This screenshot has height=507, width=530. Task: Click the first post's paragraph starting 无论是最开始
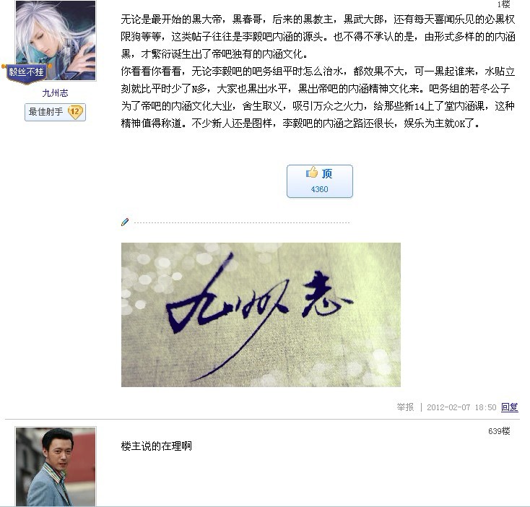point(318,37)
